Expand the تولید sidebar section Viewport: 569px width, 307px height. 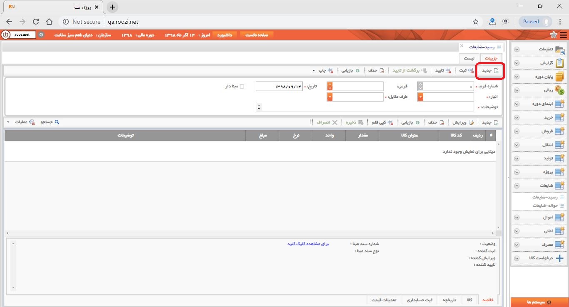pyautogui.click(x=517, y=158)
